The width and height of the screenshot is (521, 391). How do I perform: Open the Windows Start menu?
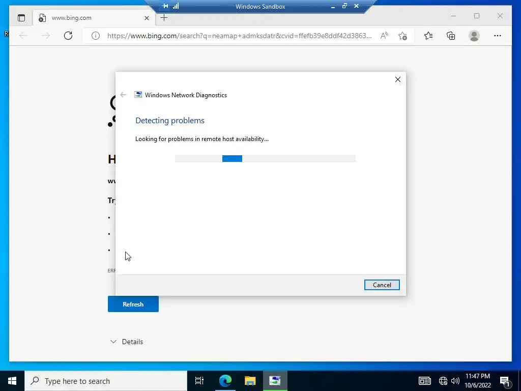click(12, 381)
